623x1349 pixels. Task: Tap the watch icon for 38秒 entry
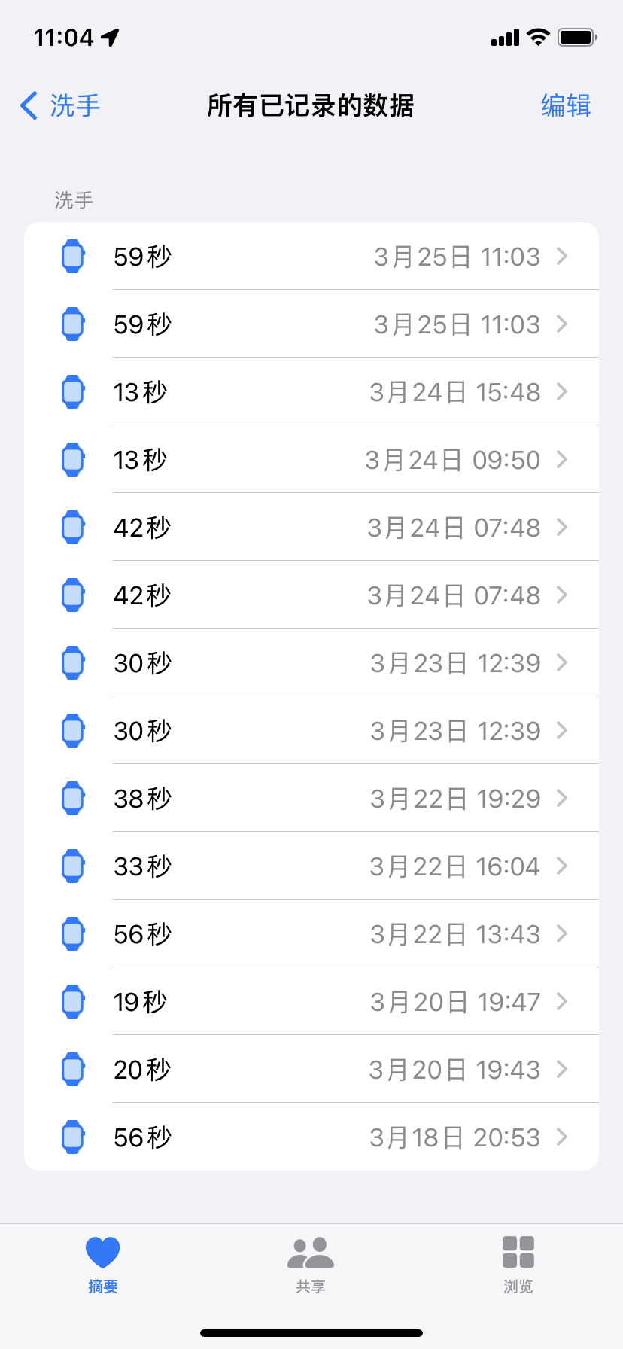coord(73,798)
